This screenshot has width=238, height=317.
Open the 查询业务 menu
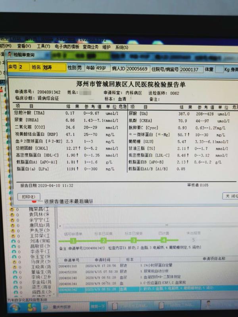90,46
